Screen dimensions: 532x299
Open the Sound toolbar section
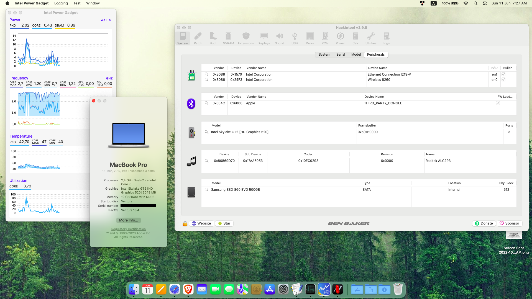(279, 38)
